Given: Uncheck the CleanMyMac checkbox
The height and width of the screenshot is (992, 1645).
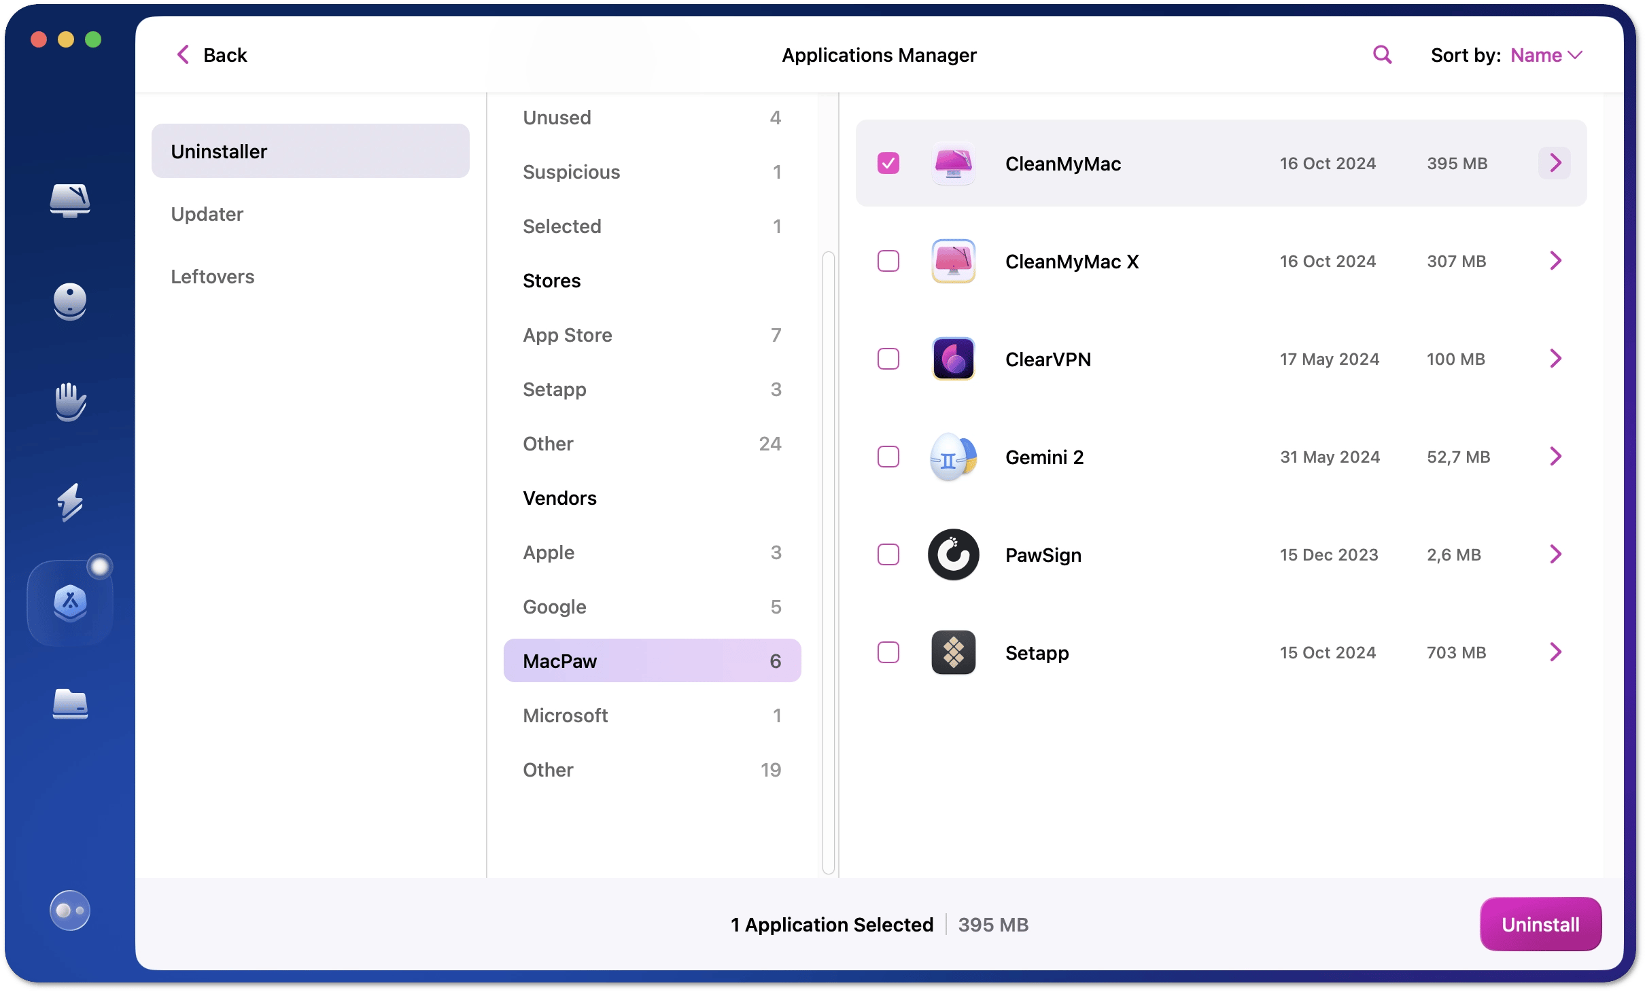Looking at the screenshot, I should click(888, 163).
